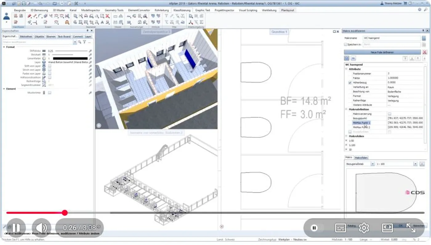Click the red X delete icon in the Bearbeiten ribbon group
This screenshot has height=245, width=431.
[107, 16]
